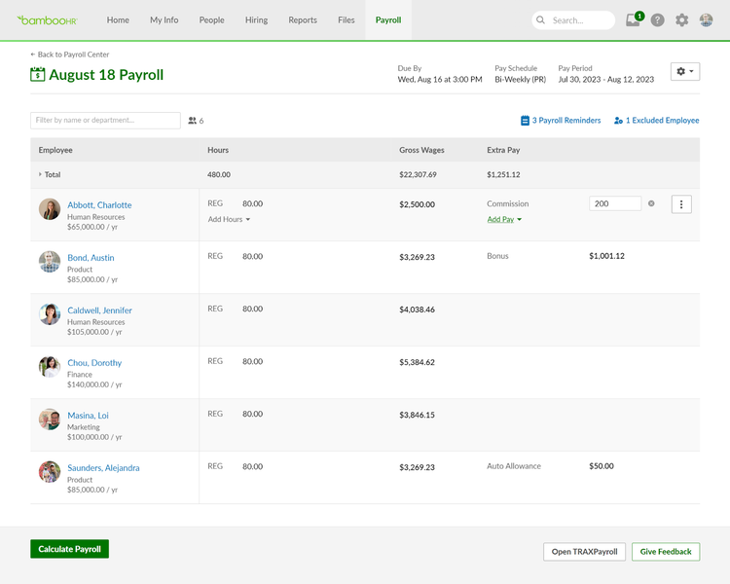Expand the Add Pay dropdown

[504, 220]
